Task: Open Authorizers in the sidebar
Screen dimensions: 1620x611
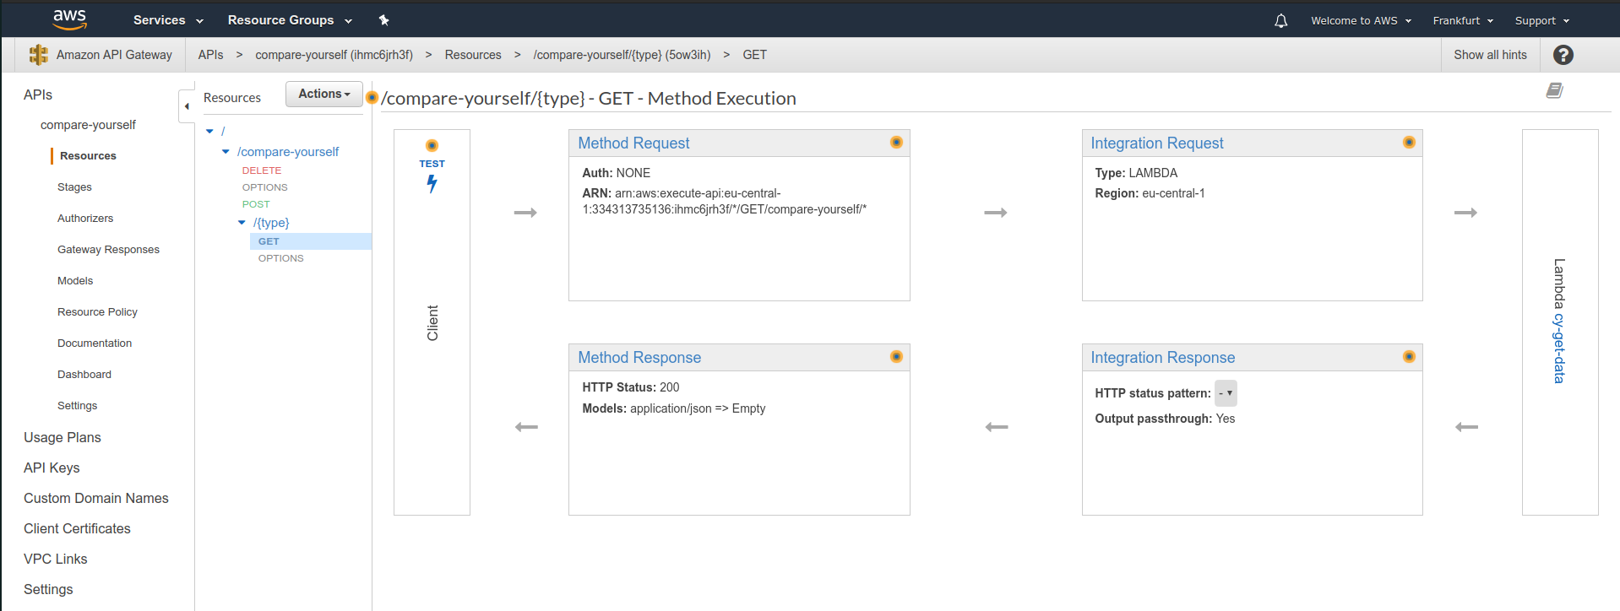Action: point(85,219)
